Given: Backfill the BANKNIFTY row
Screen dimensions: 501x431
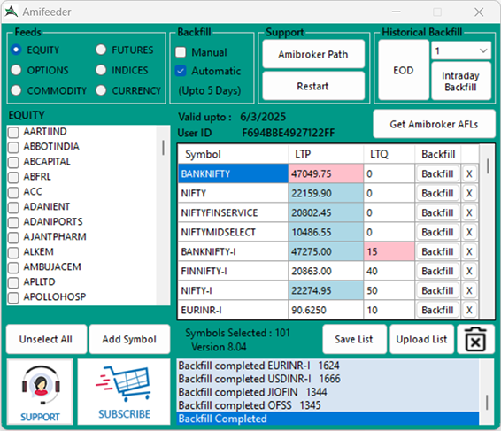Looking at the screenshot, I should click(x=438, y=173).
